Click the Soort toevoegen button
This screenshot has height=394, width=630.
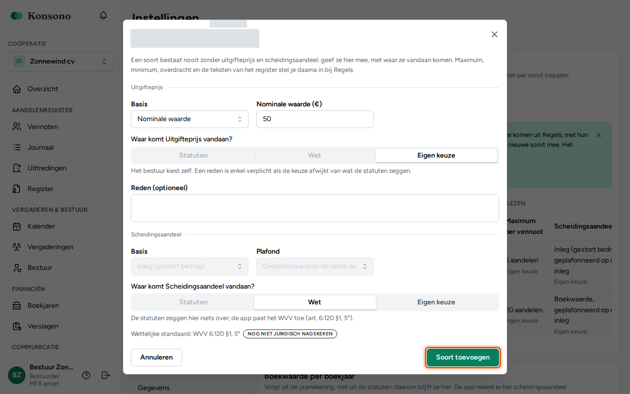(463, 358)
